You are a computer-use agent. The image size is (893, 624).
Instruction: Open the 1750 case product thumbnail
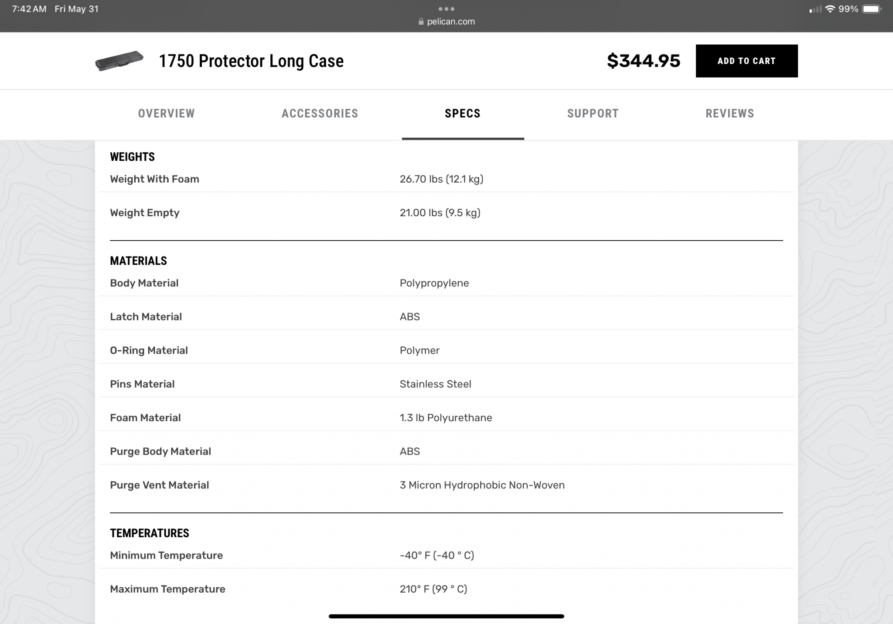click(119, 61)
